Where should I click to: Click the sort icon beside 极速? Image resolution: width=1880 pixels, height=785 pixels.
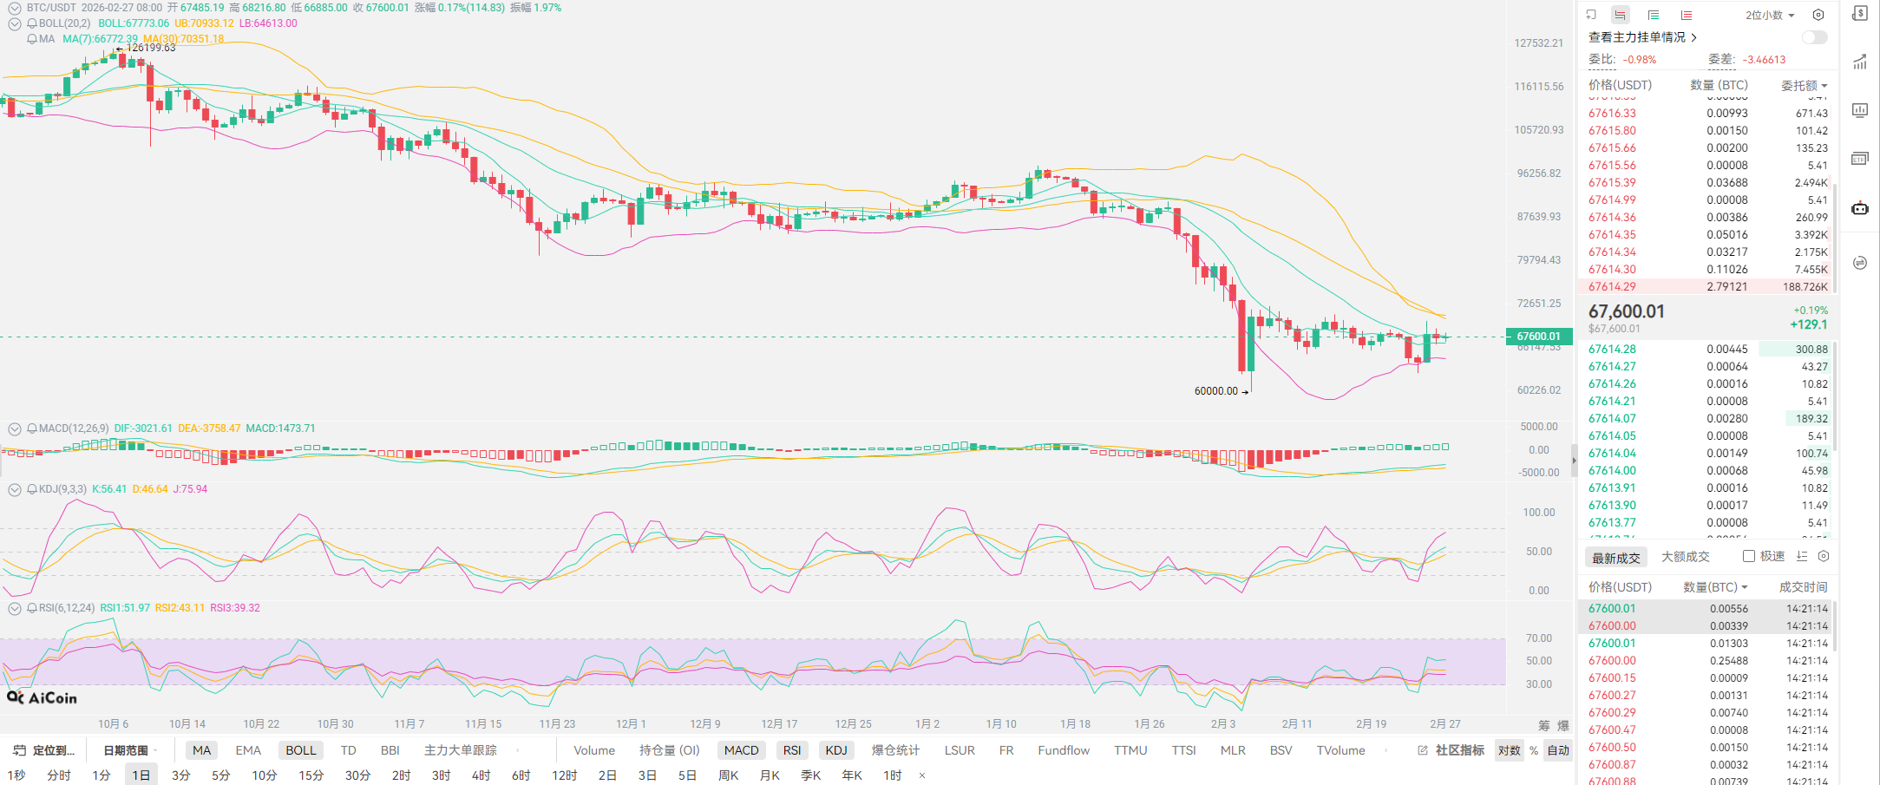[1802, 557]
